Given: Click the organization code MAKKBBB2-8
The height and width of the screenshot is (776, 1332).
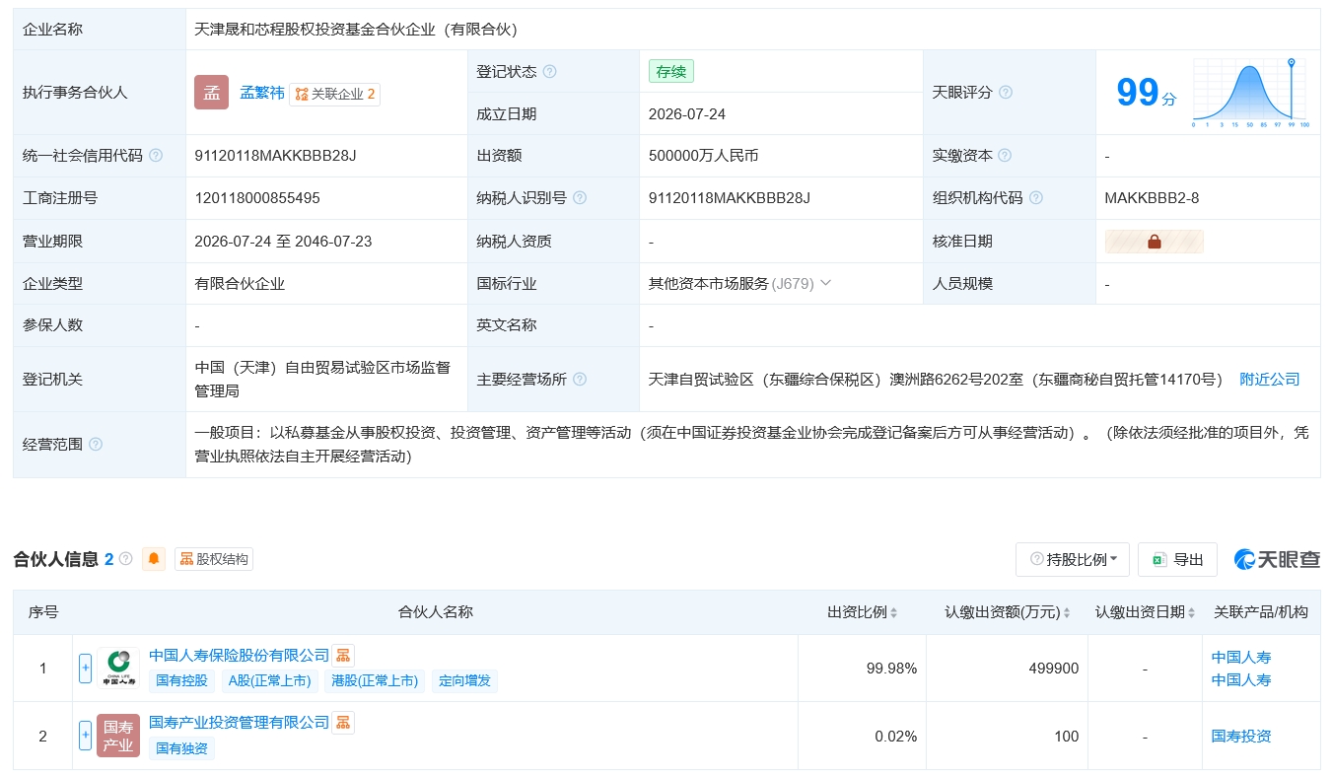Looking at the screenshot, I should [1153, 198].
